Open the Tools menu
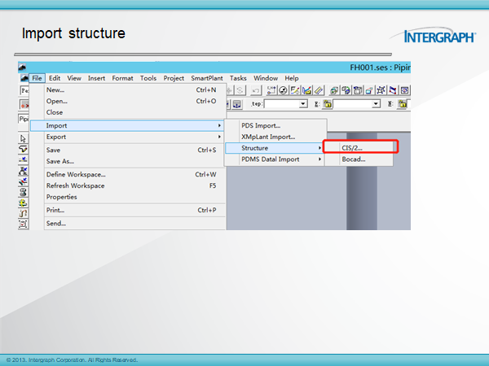 click(148, 78)
